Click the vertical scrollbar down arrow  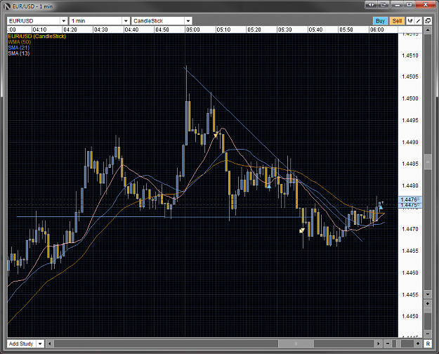click(x=428, y=294)
